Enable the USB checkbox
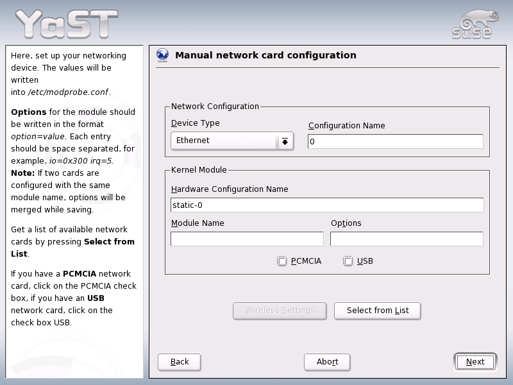The width and height of the screenshot is (513, 385). pyautogui.click(x=348, y=261)
